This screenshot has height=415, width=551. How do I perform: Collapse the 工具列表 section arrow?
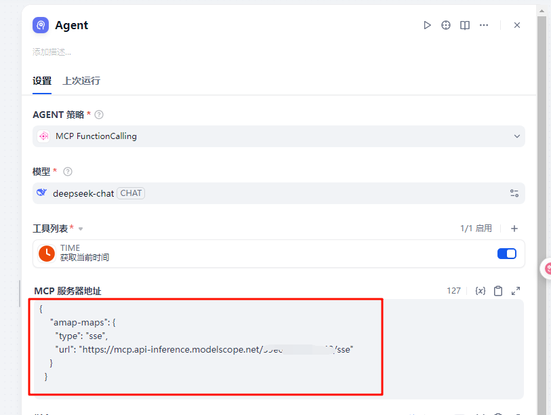81,229
